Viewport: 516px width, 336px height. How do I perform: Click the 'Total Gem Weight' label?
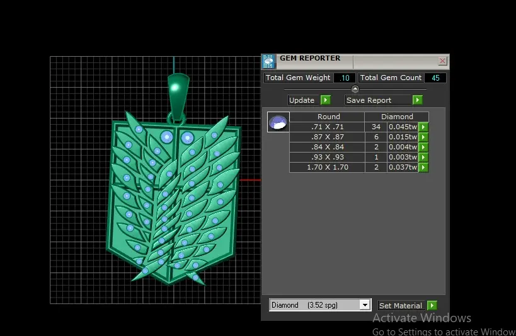298,78
